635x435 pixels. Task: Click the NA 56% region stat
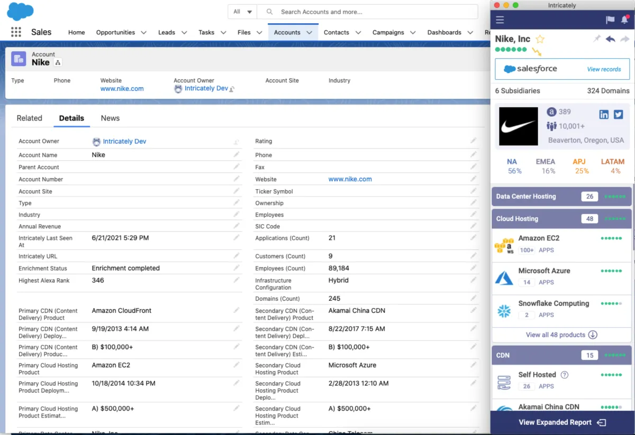514,166
